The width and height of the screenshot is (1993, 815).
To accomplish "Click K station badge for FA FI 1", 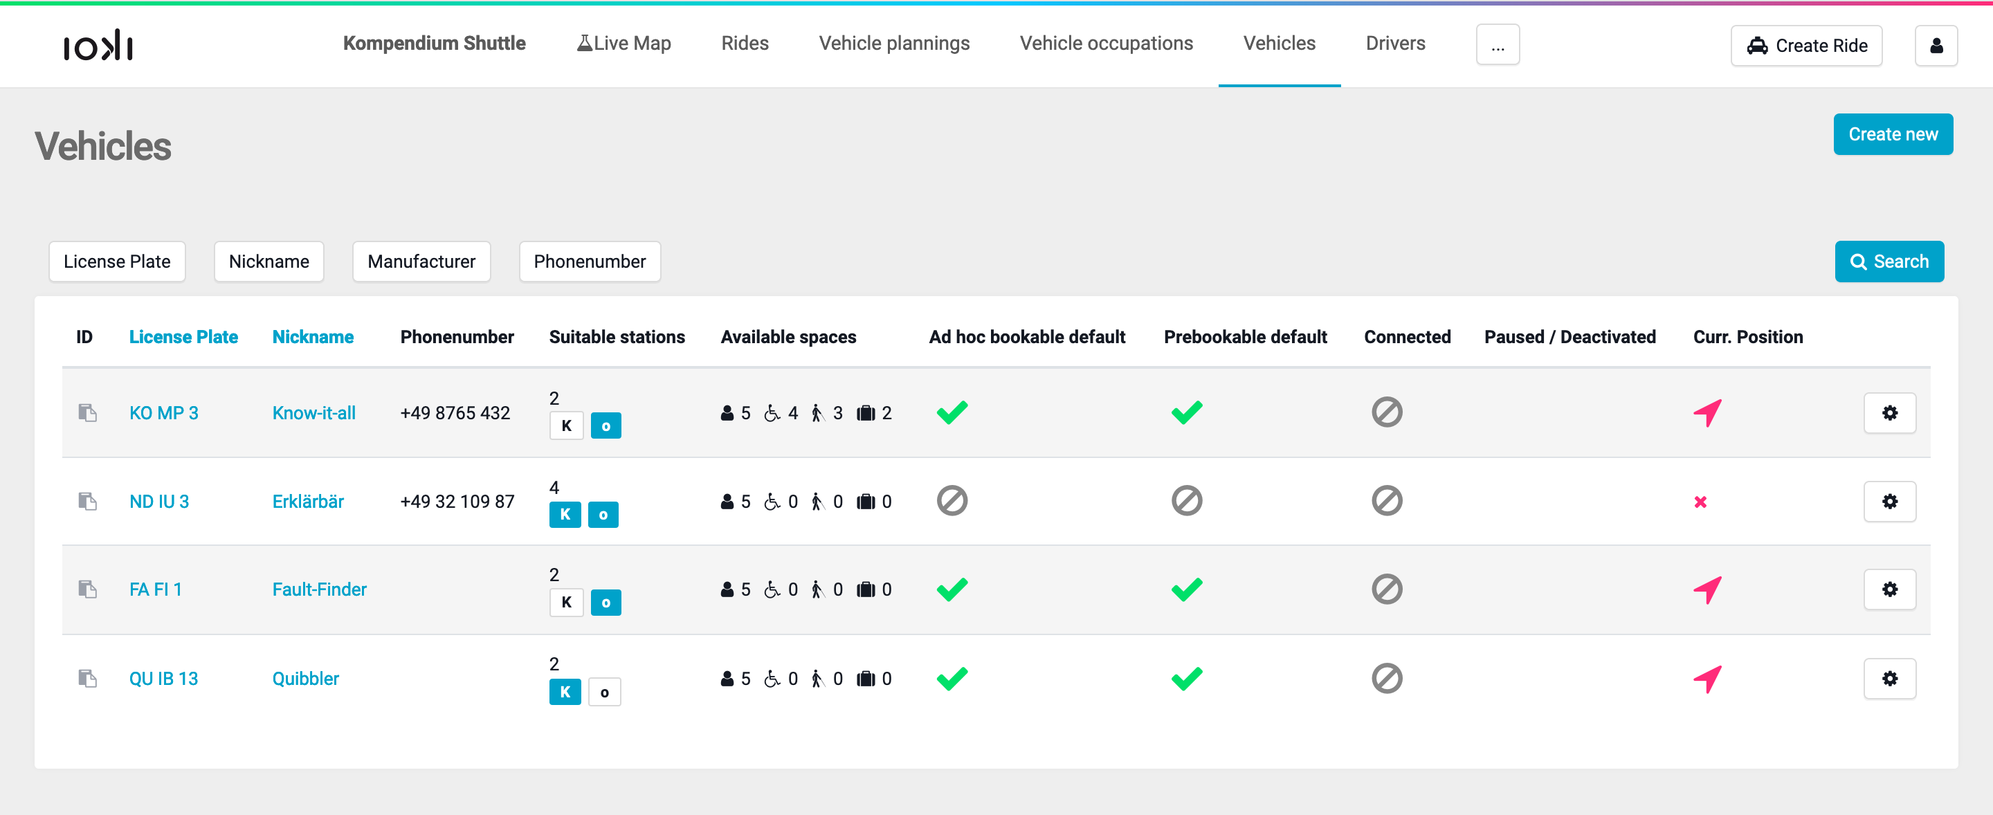I will pos(566,602).
